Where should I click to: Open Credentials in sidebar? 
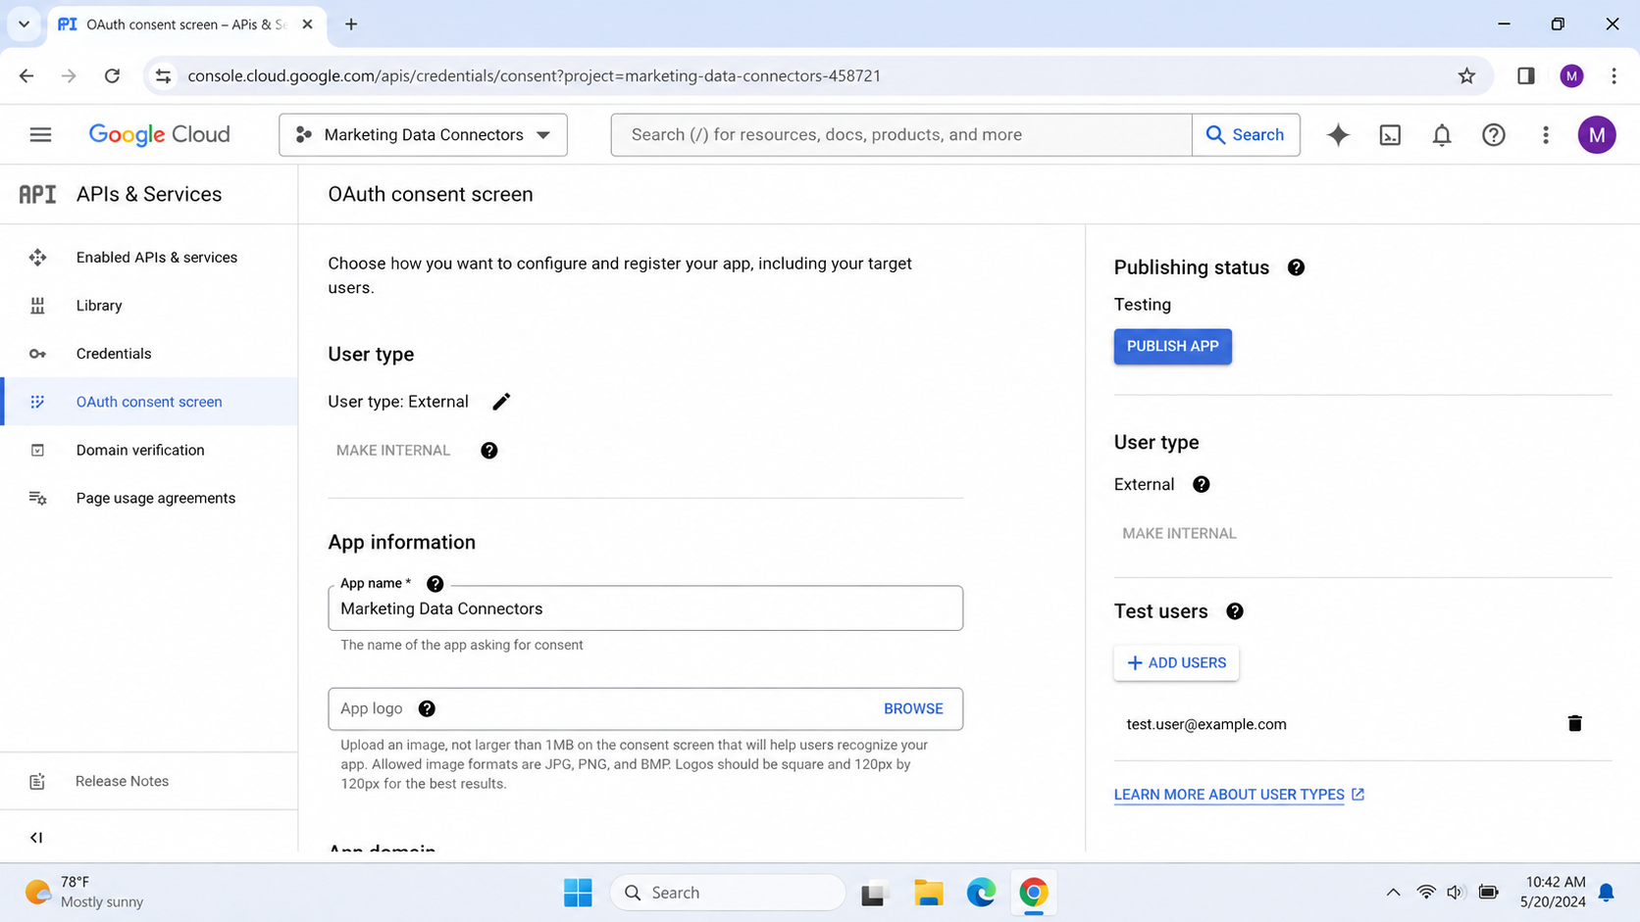[x=149, y=354]
